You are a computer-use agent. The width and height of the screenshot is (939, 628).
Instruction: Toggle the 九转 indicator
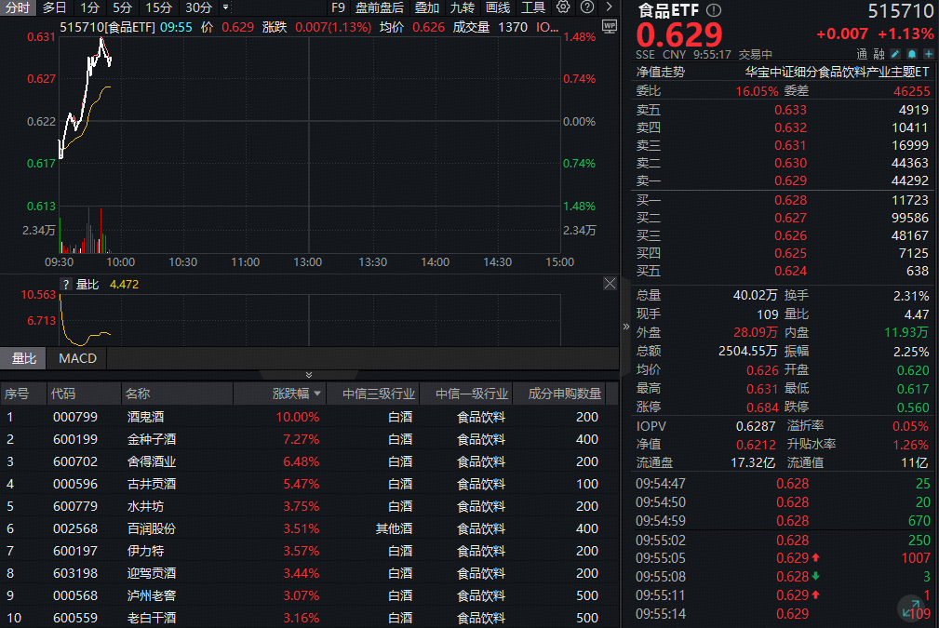coord(463,7)
